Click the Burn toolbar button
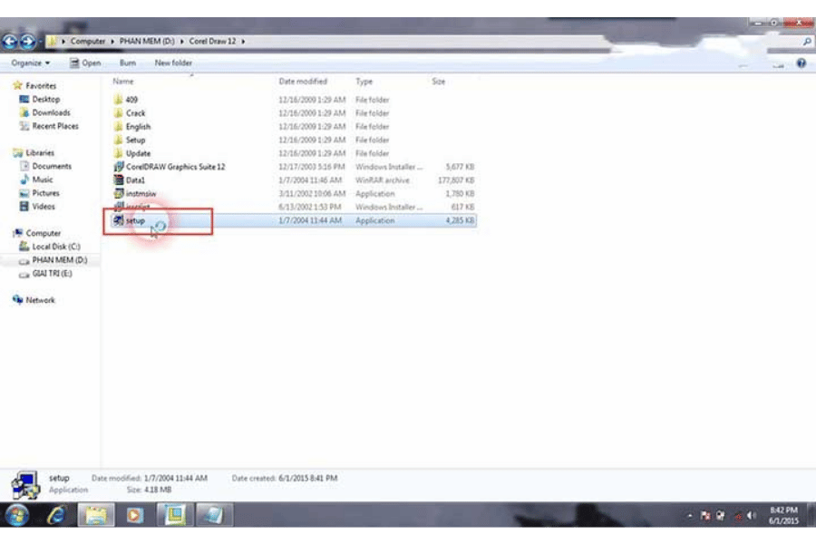This screenshot has height=544, width=816. [x=127, y=63]
